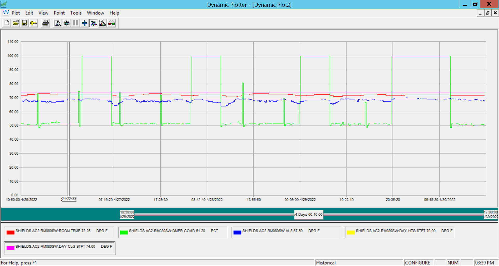This screenshot has height=266, width=499.
Task: Open the Point menu
Action: 59,13
